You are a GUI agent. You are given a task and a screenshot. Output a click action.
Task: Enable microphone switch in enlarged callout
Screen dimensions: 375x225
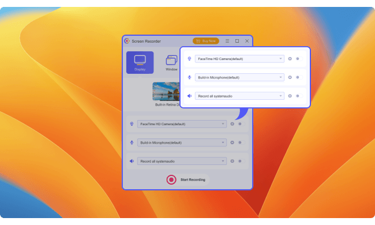point(299,77)
